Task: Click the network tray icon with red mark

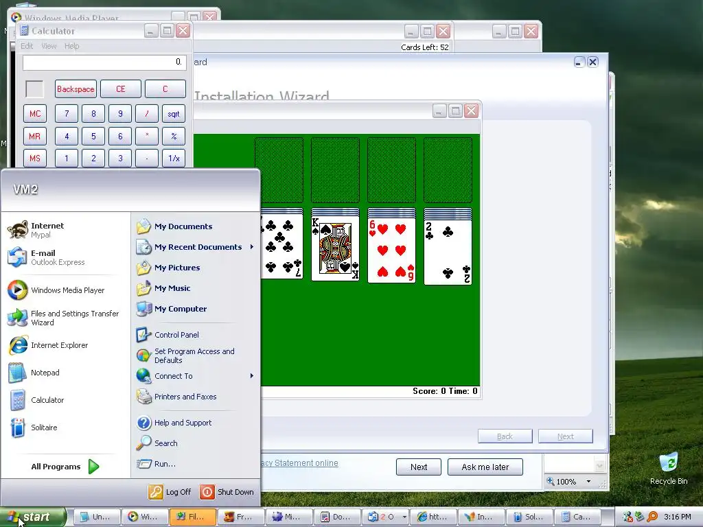Action: click(x=627, y=517)
